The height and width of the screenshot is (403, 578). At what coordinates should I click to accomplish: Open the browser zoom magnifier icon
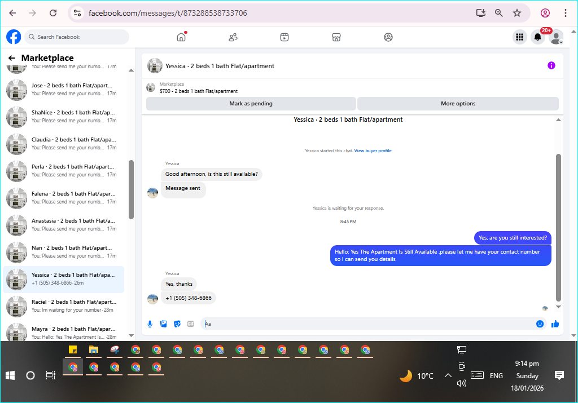tap(499, 13)
